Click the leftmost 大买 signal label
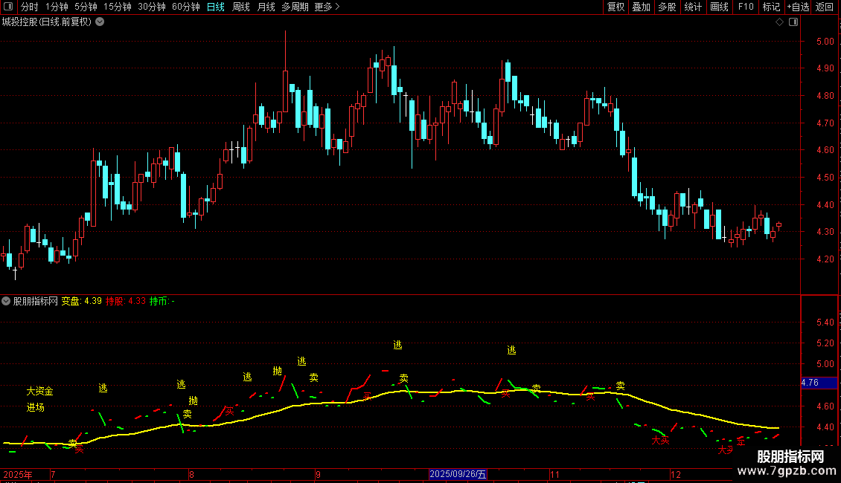Image resolution: width=841 pixels, height=483 pixels. [x=660, y=440]
